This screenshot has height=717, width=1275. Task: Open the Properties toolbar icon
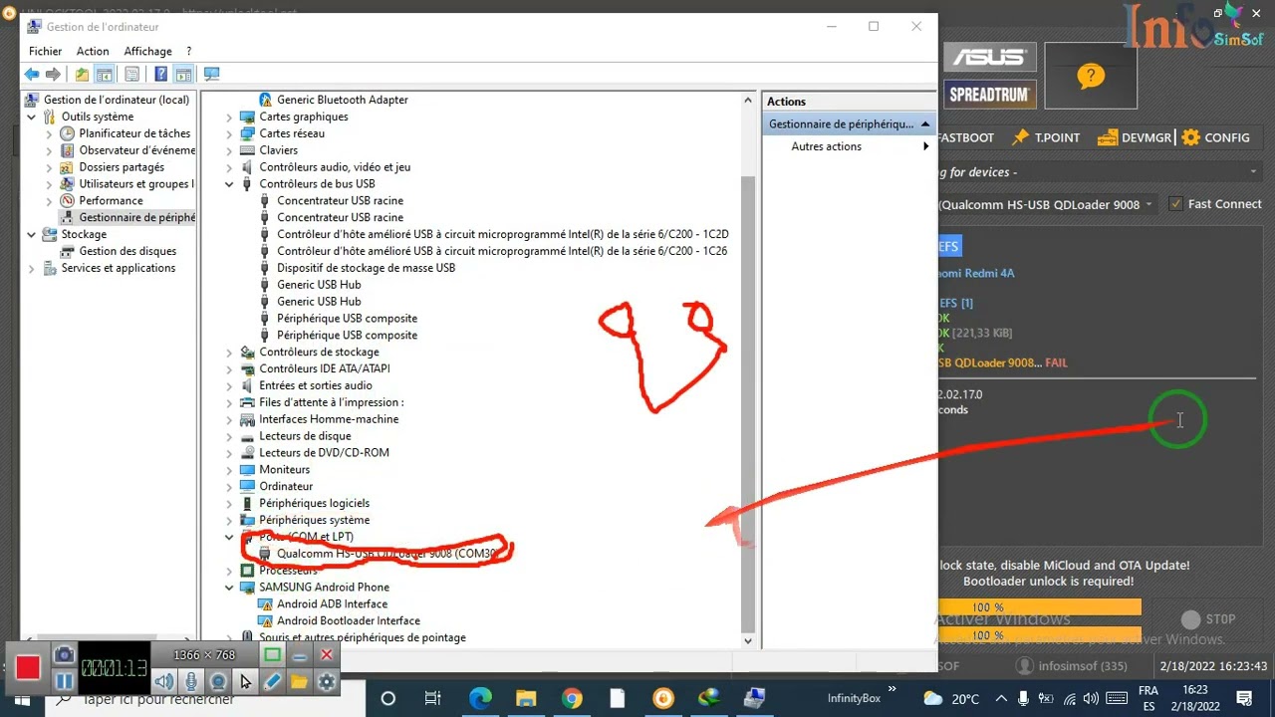(131, 74)
